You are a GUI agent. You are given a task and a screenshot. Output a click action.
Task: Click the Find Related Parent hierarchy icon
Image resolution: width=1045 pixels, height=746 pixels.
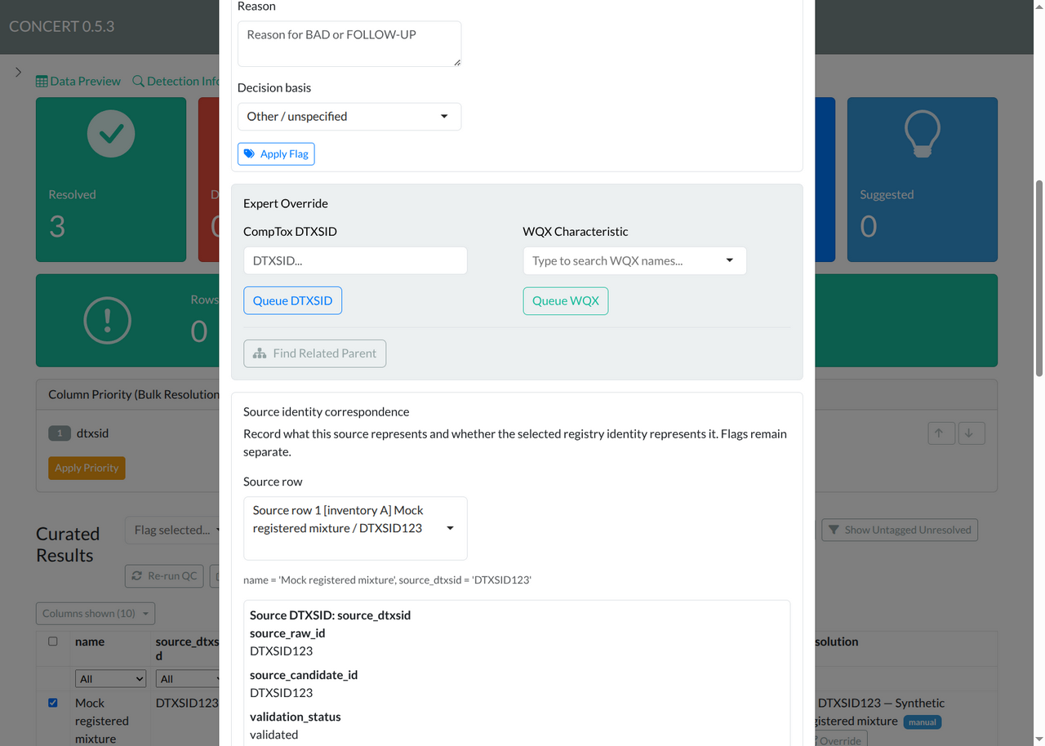coord(260,353)
